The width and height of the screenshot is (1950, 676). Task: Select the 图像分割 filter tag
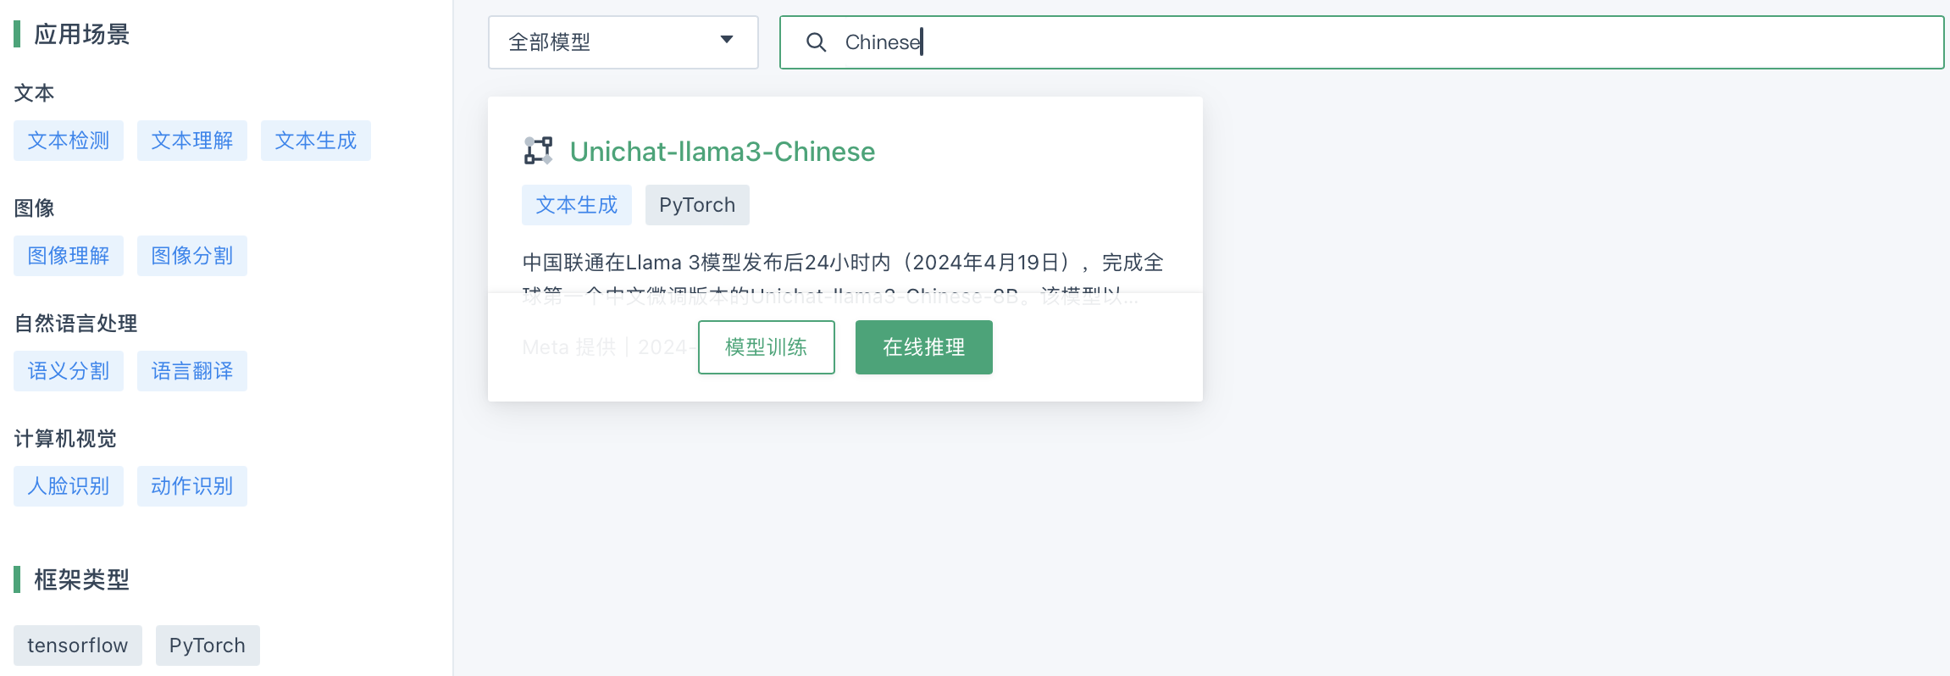tap(192, 256)
